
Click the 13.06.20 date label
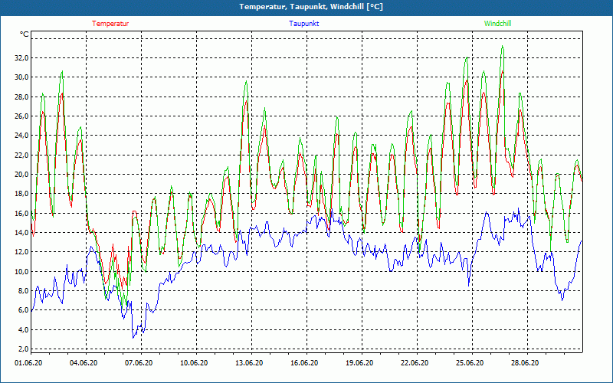[249, 363]
